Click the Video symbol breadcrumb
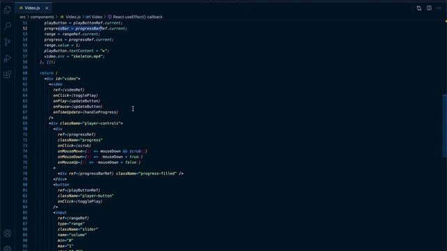The width and height of the screenshot is (447, 251). 94,17
